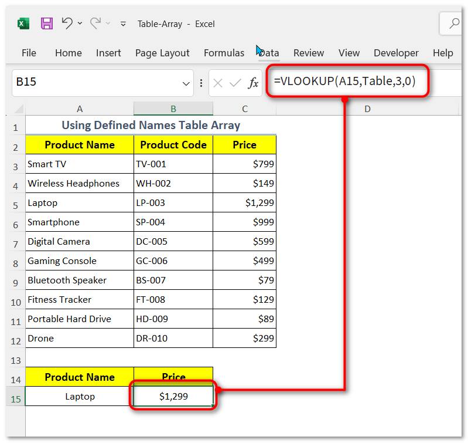Viewport: 468px width, 443px height.
Task: Select cell 'TV-001'
Action: pyautogui.click(x=173, y=164)
